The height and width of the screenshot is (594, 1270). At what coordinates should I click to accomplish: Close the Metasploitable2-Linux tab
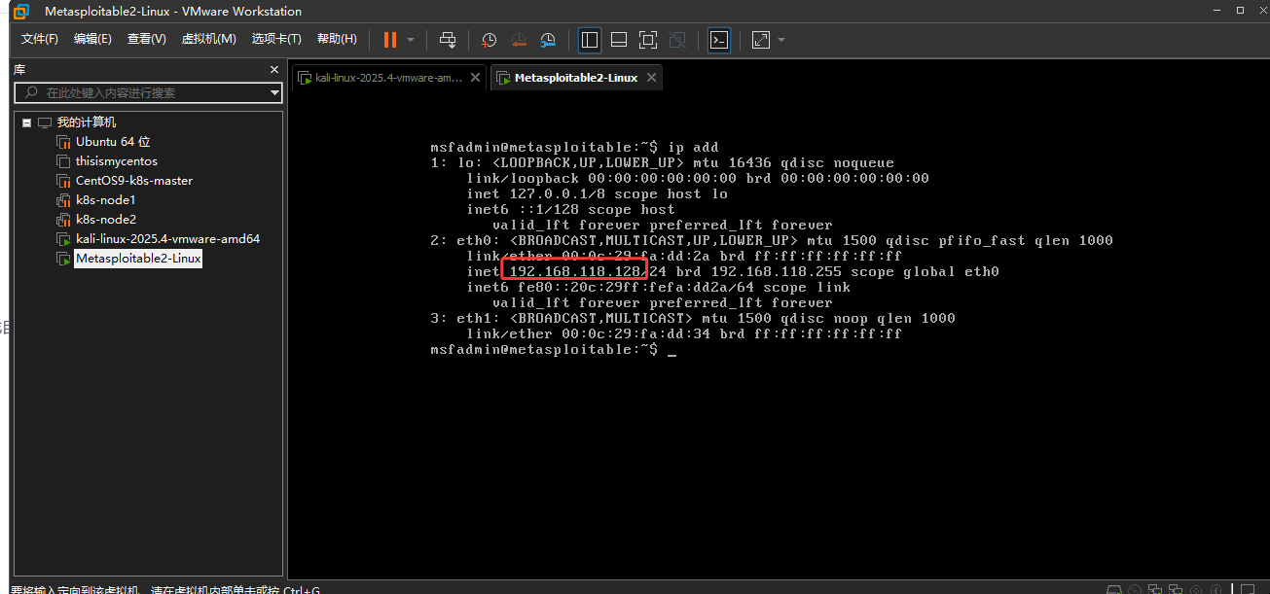[x=651, y=78]
